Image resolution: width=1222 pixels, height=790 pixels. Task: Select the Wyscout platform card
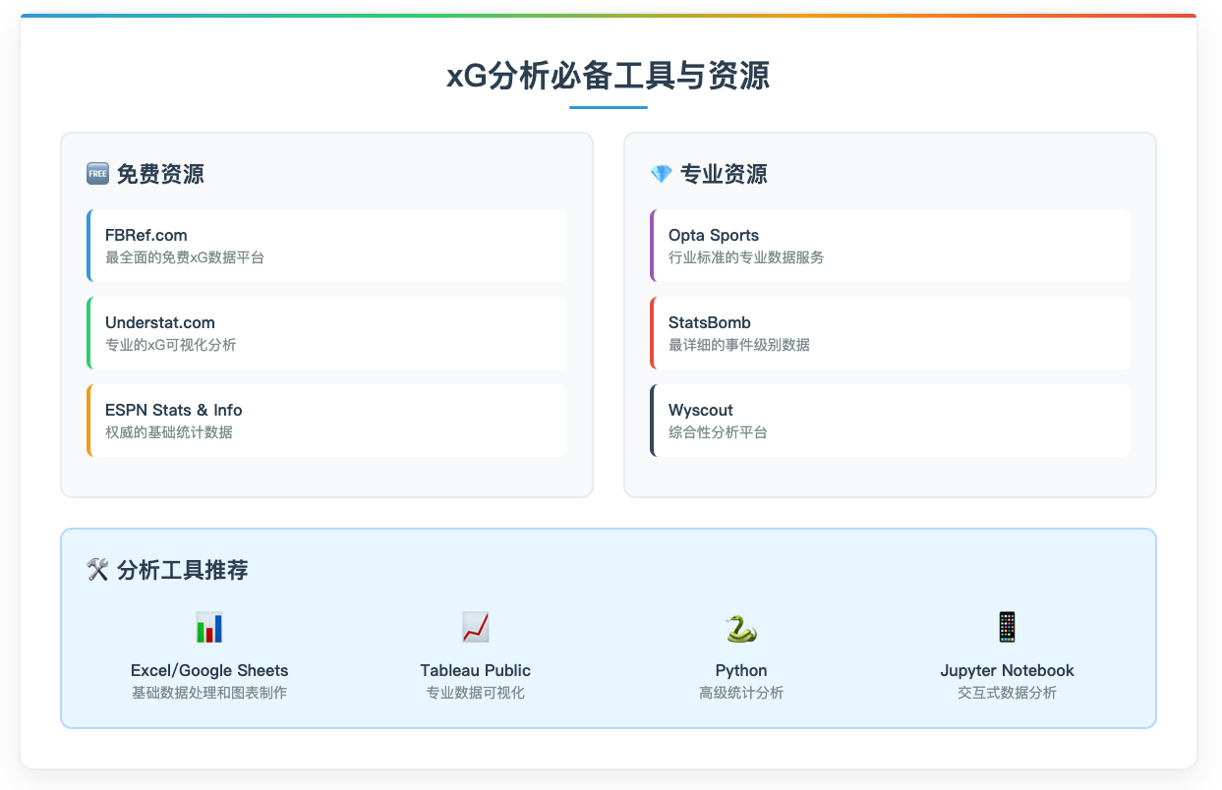tap(890, 420)
